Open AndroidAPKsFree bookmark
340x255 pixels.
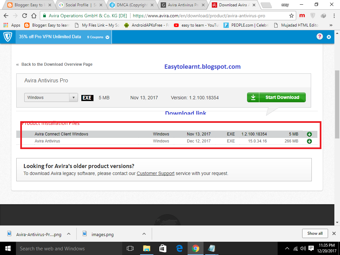pyautogui.click(x=146, y=25)
